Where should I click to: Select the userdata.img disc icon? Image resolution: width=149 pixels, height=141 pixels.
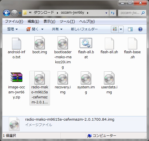point(109,78)
